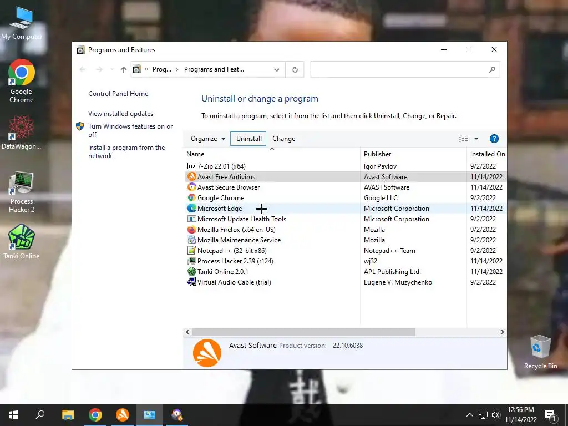Open the volume speaker tray icon
The width and height of the screenshot is (568, 426).
[x=496, y=415]
